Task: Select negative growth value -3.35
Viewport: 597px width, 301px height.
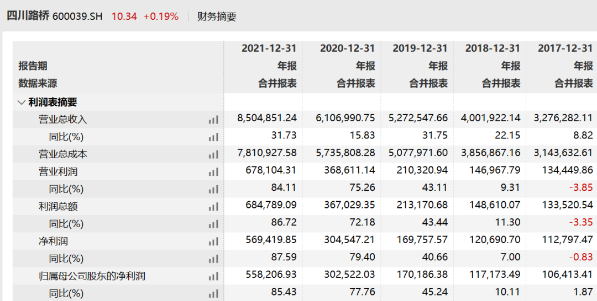Action: point(581,222)
